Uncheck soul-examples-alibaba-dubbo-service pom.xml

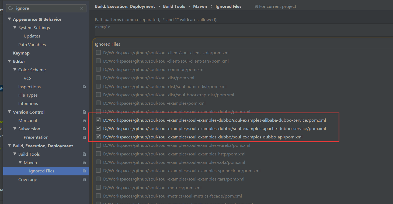[x=99, y=120]
